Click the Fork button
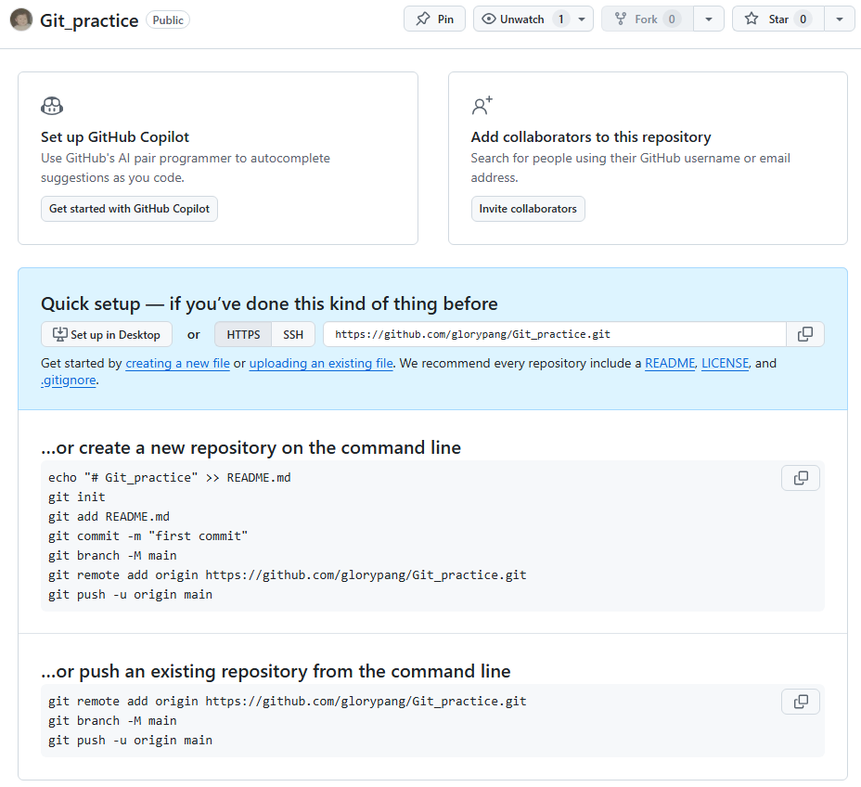Screen dimensions: 861x787 pyautogui.click(x=648, y=19)
